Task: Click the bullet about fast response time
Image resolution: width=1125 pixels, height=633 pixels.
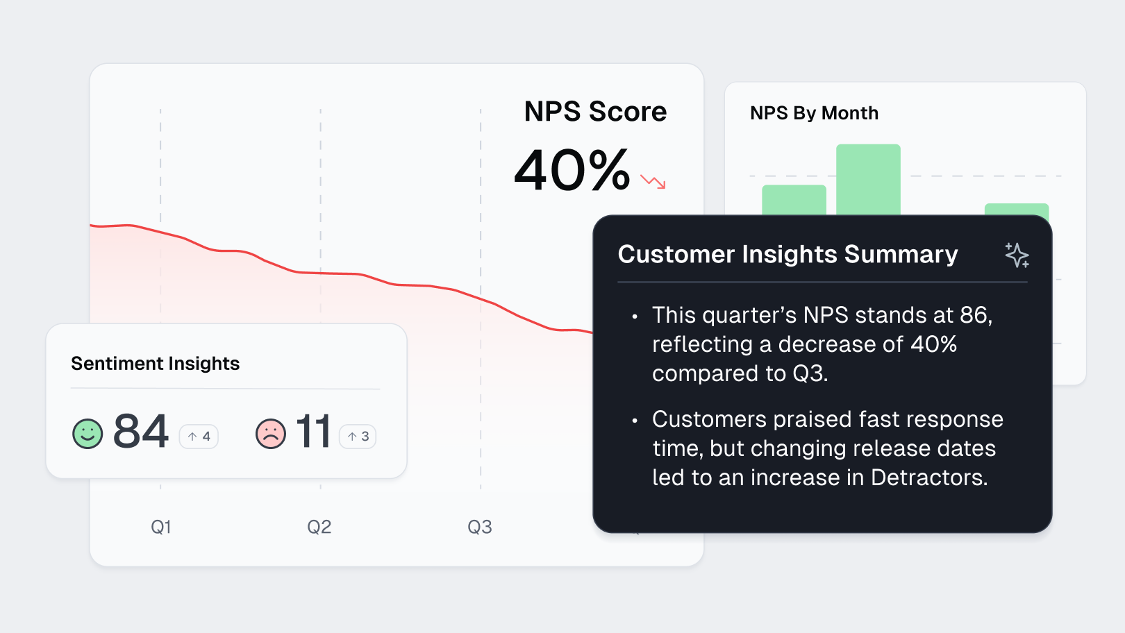Action: (x=826, y=448)
